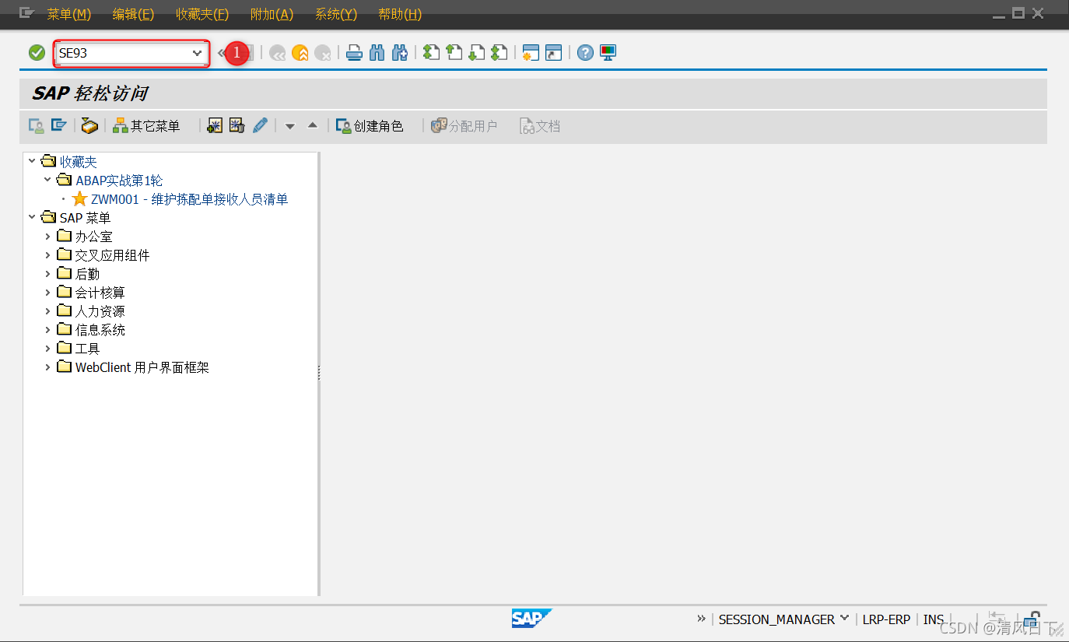Viewport: 1069px width, 642px height.
Task: Move favorite down with triangle icon
Action: [290, 126]
